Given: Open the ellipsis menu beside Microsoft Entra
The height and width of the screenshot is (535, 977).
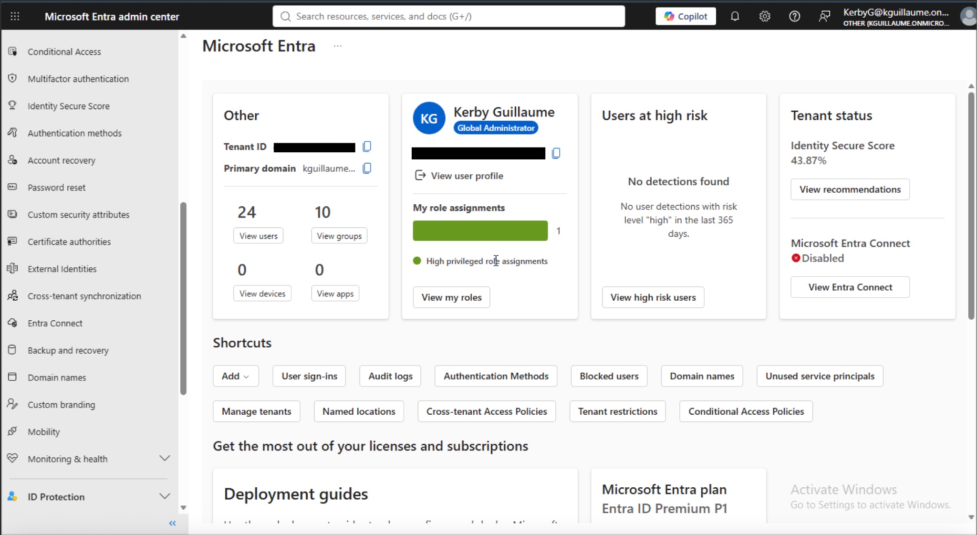Looking at the screenshot, I should pos(338,46).
